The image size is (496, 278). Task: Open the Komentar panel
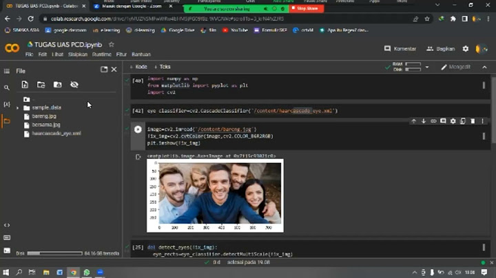[x=400, y=49]
